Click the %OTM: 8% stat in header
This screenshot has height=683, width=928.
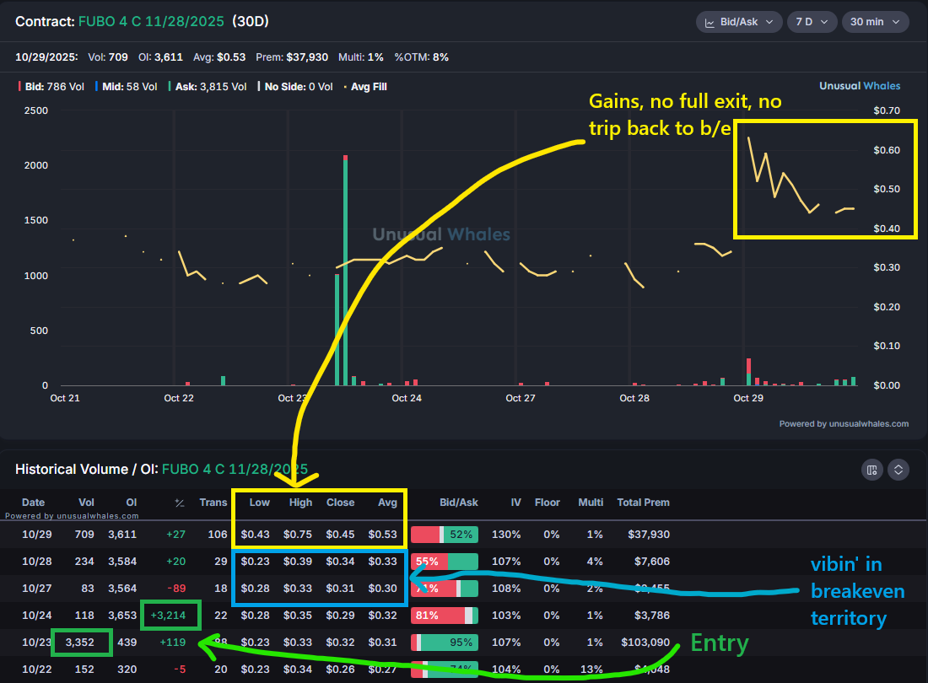(x=421, y=57)
